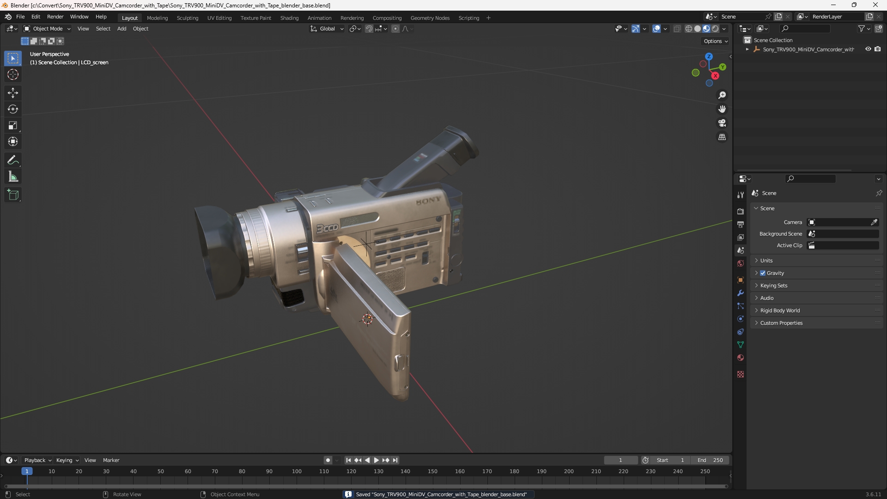887x499 pixels.
Task: Open the Modifiers properties tab
Action: pyautogui.click(x=741, y=293)
